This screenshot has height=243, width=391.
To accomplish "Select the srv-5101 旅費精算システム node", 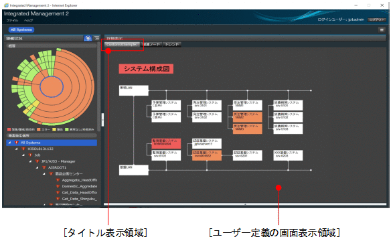I will 288,105.
